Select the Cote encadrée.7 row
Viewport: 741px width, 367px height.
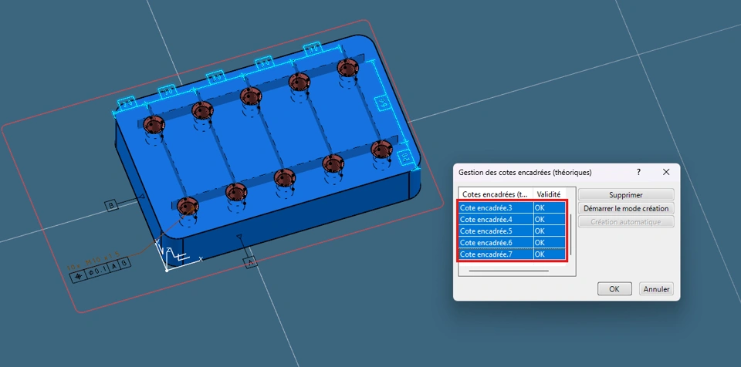click(512, 254)
